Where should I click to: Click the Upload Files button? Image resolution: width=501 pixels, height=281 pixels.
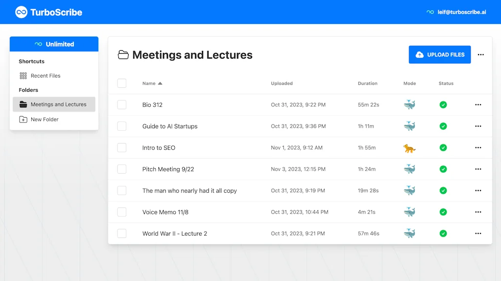pos(439,55)
